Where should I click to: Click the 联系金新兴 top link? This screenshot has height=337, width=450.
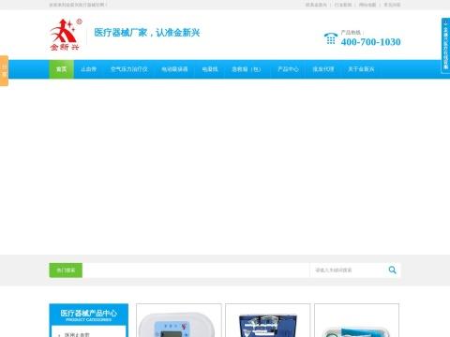click(316, 5)
